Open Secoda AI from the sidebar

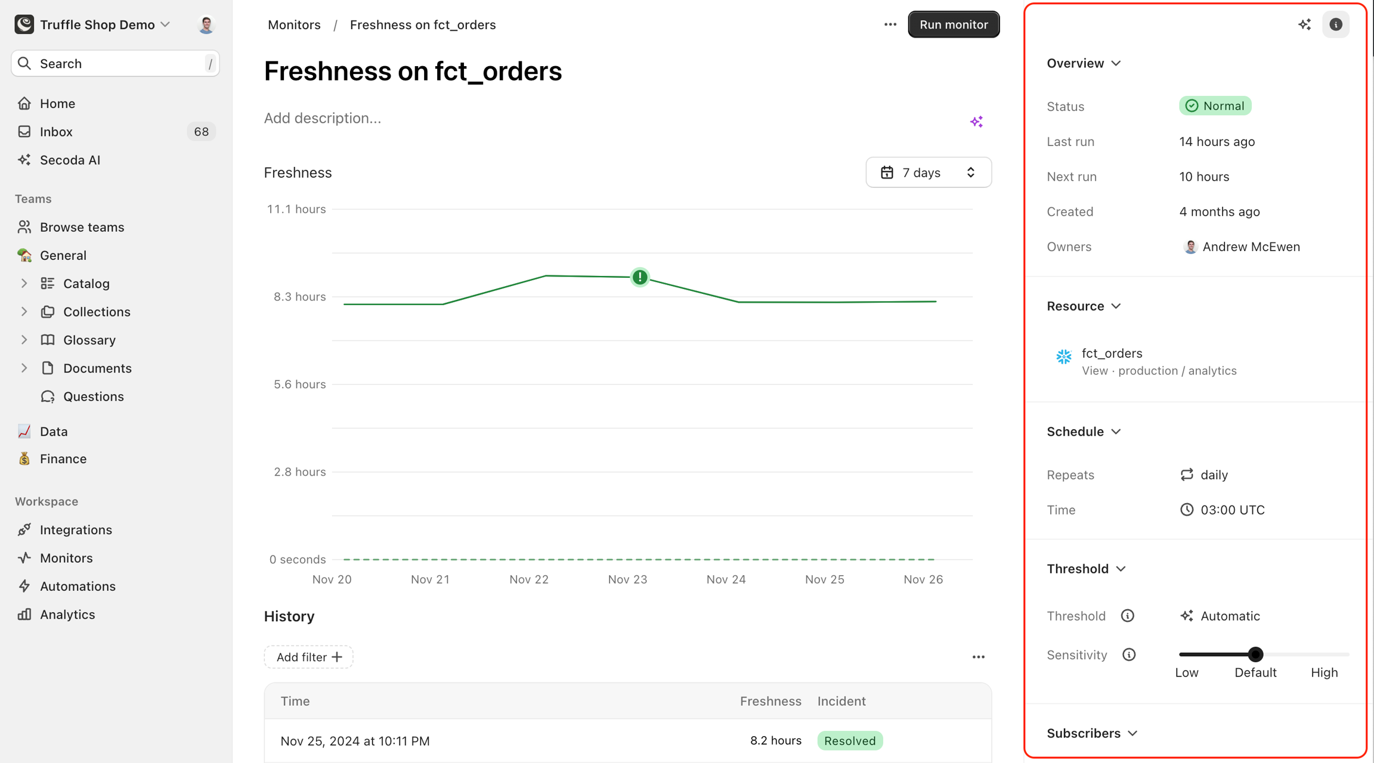[70, 160]
